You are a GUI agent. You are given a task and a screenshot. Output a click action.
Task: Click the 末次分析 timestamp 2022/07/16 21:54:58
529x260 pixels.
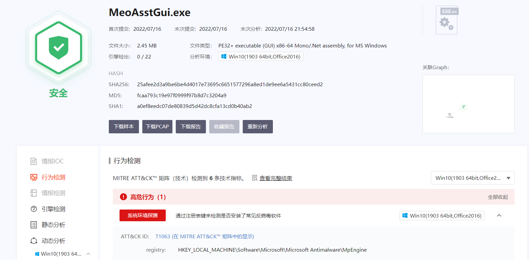[x=290, y=29]
